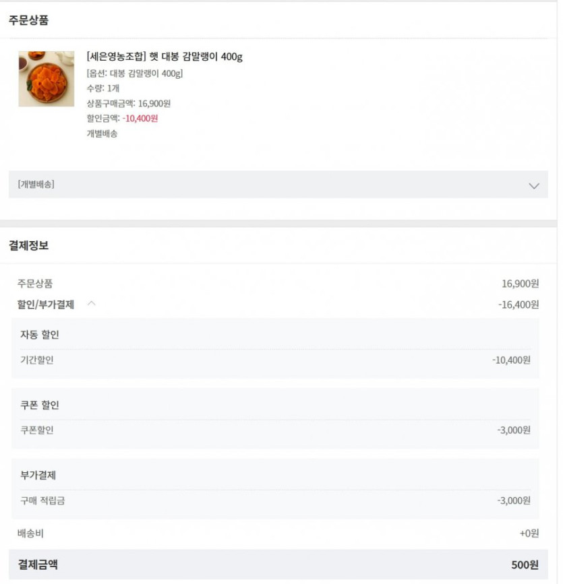Screen dimensions: 563x584
Task: Click the final 결제금액 500원 total
Action: pyautogui.click(x=525, y=564)
